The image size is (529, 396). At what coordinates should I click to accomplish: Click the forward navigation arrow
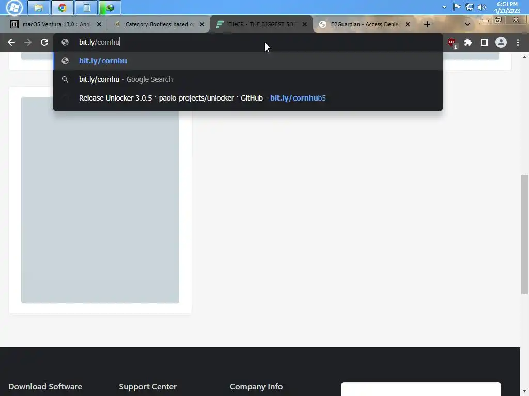coord(28,42)
